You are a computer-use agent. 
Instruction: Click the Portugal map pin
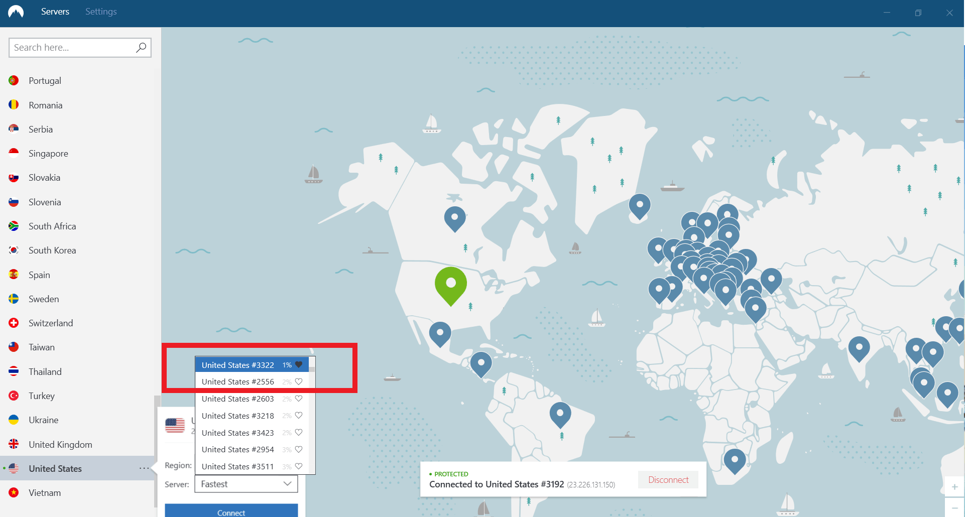tap(659, 291)
